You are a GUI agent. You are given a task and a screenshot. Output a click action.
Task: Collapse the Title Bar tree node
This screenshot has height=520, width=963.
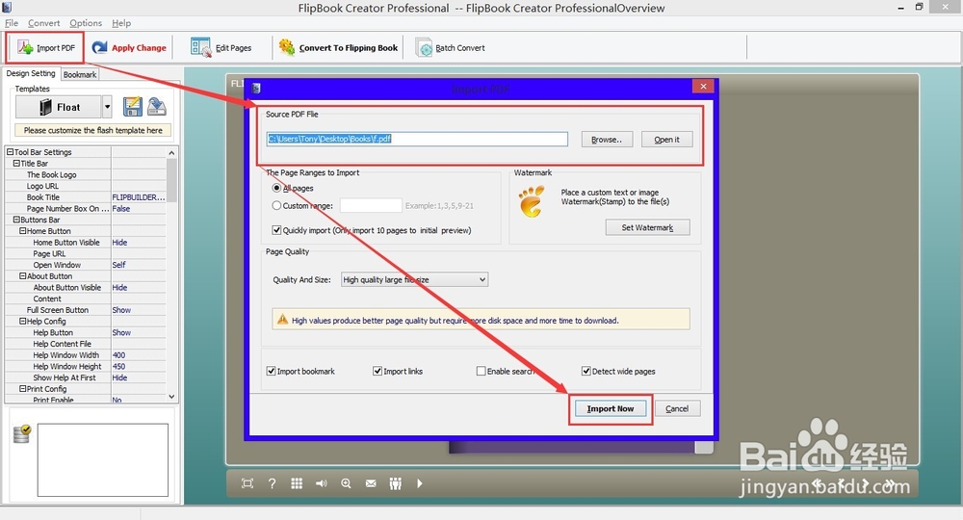point(16,164)
